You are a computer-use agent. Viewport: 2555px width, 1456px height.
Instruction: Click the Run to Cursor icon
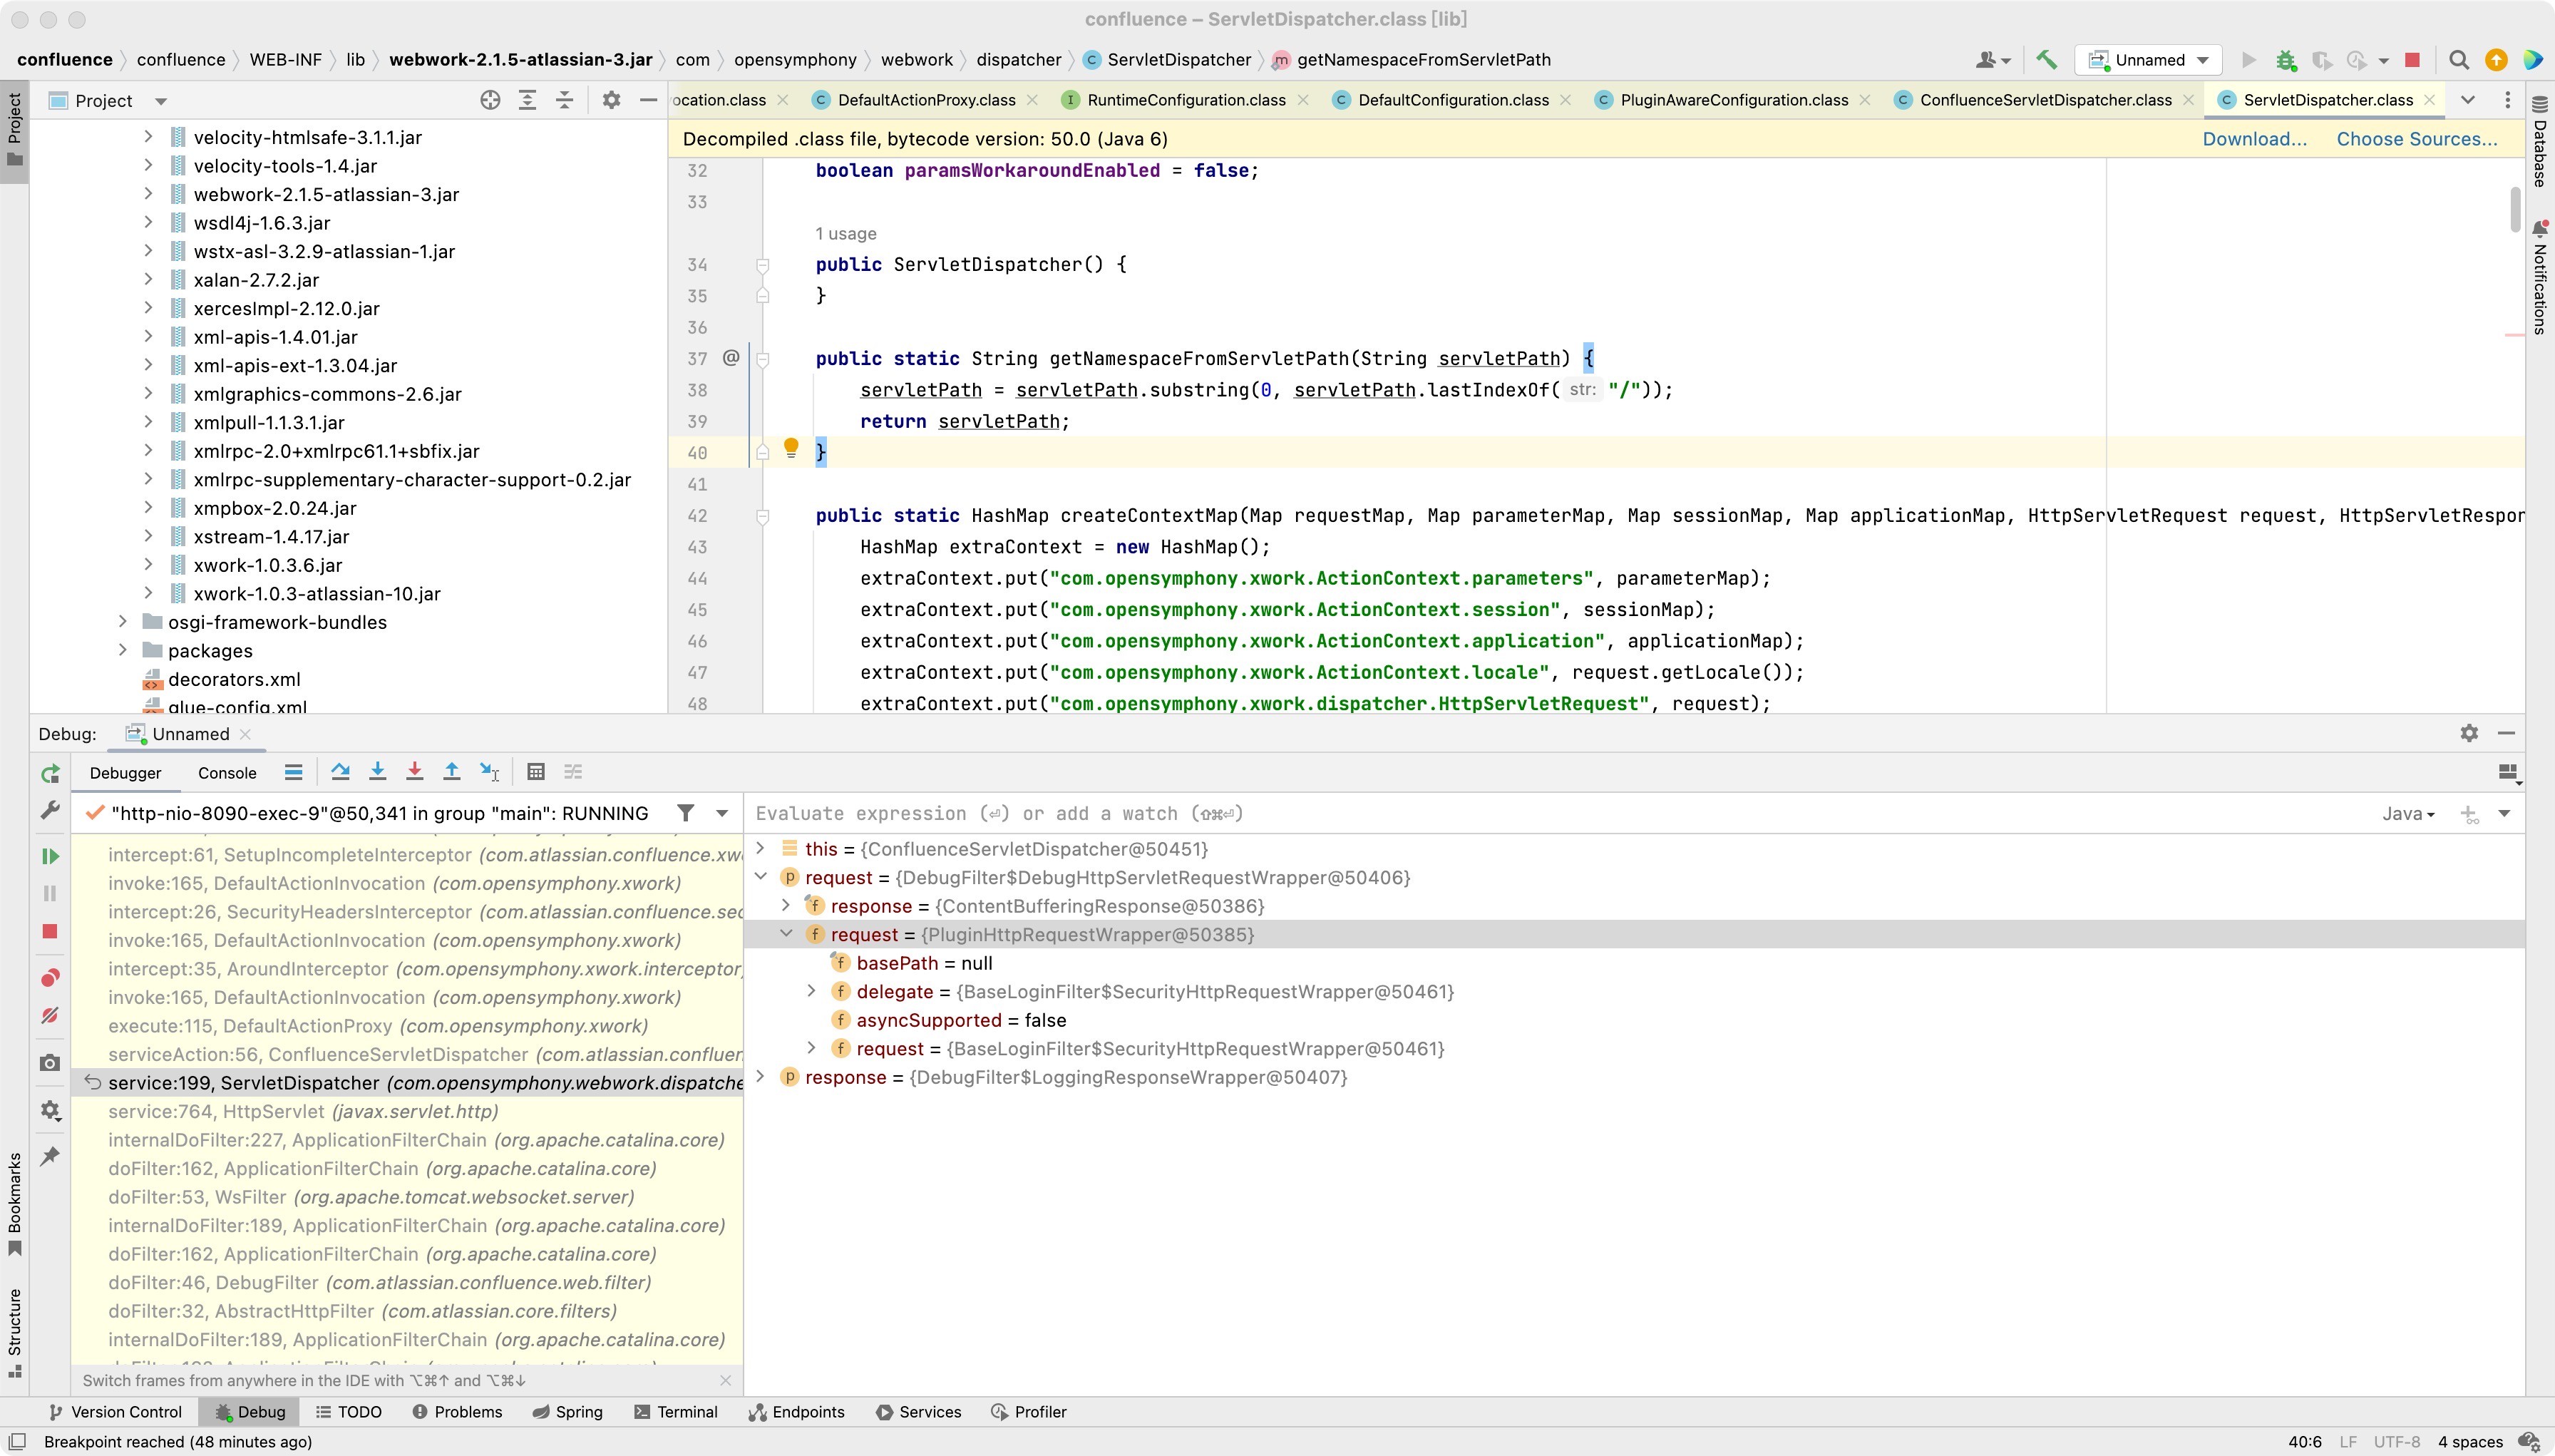pos(489,771)
